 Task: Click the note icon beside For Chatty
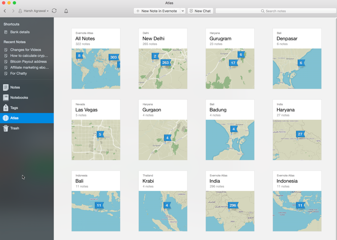[6, 74]
